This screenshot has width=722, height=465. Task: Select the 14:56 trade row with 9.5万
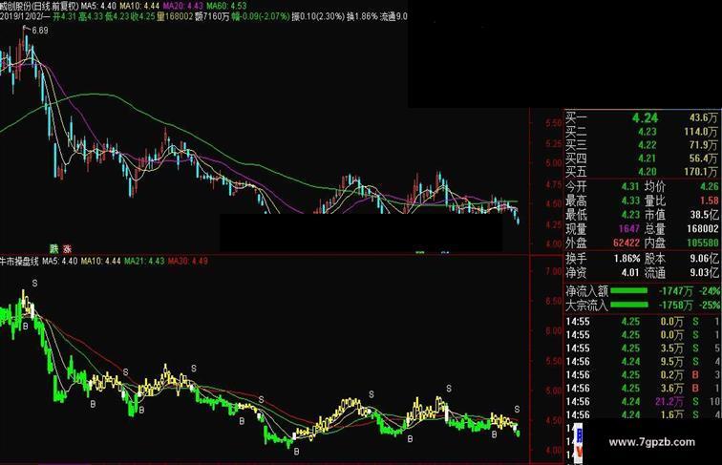pyautogui.click(x=643, y=362)
